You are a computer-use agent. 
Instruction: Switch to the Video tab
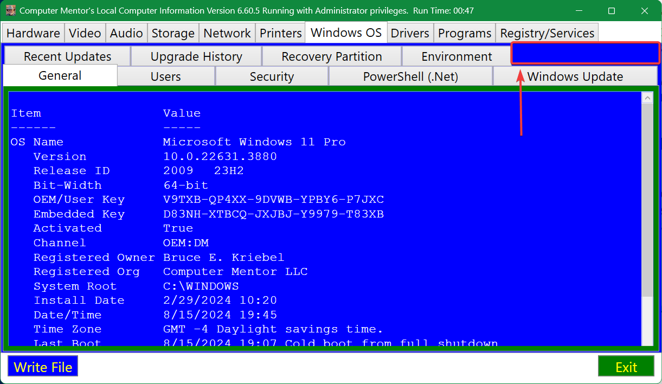tap(85, 33)
